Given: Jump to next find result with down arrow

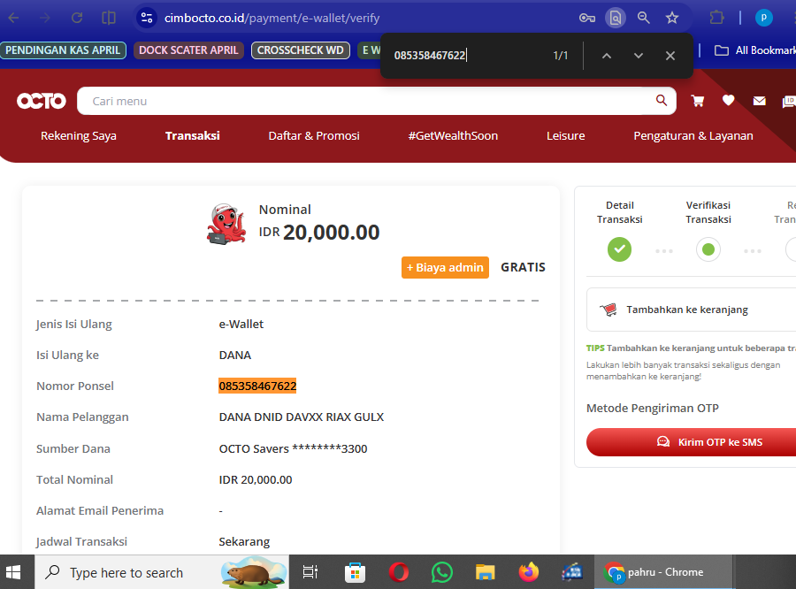Looking at the screenshot, I should click(639, 56).
